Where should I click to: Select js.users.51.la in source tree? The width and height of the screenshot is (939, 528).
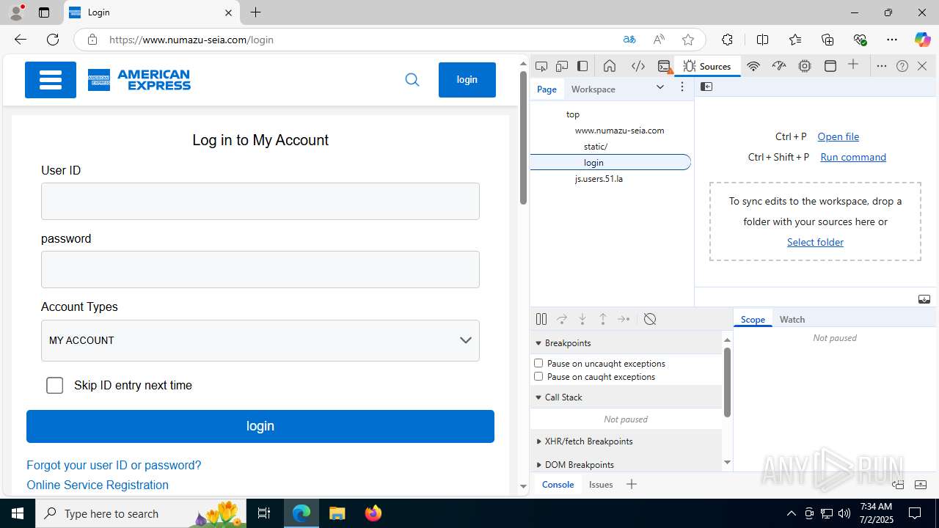tap(599, 178)
